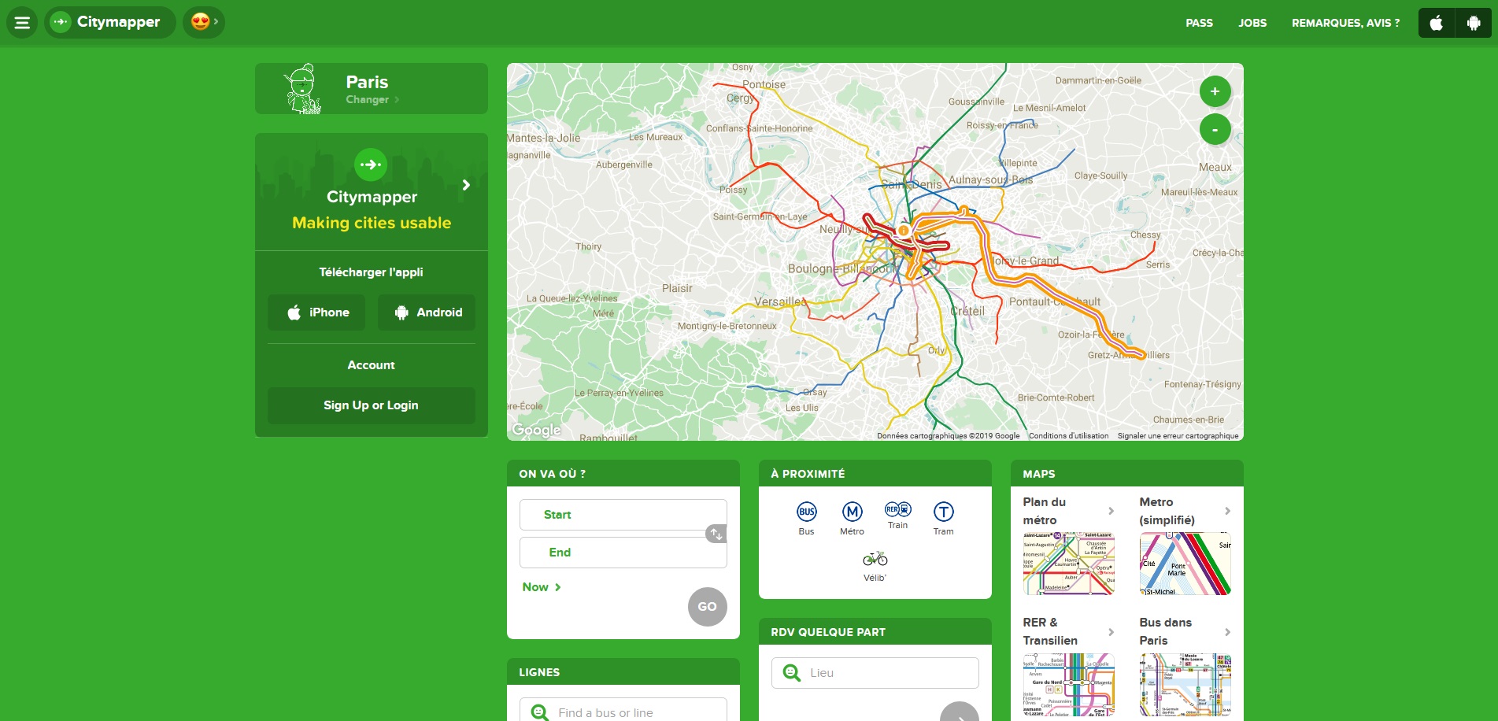The width and height of the screenshot is (1498, 721).
Task: Select nearby Bus icon
Action: (x=806, y=519)
